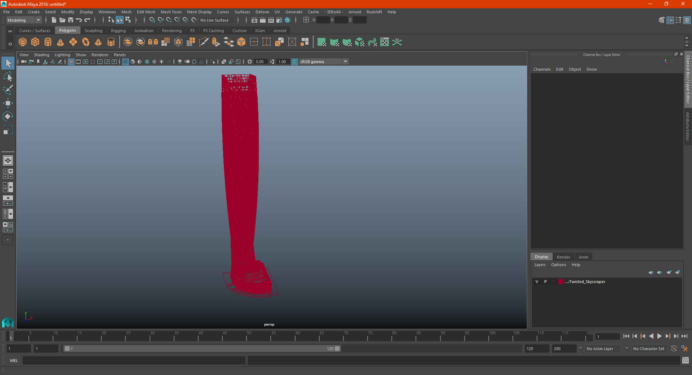Open the Edit Mesh menu
692x375 pixels.
click(x=146, y=12)
